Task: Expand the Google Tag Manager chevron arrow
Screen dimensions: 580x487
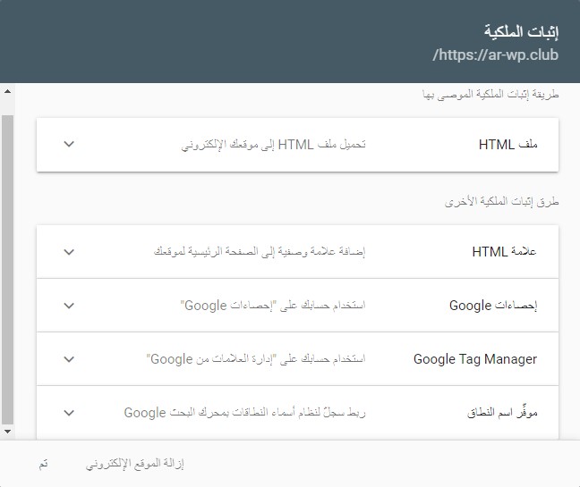Action: (70, 359)
